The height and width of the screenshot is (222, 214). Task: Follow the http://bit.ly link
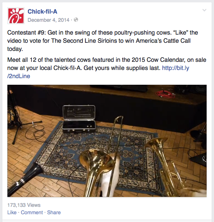[176, 68]
